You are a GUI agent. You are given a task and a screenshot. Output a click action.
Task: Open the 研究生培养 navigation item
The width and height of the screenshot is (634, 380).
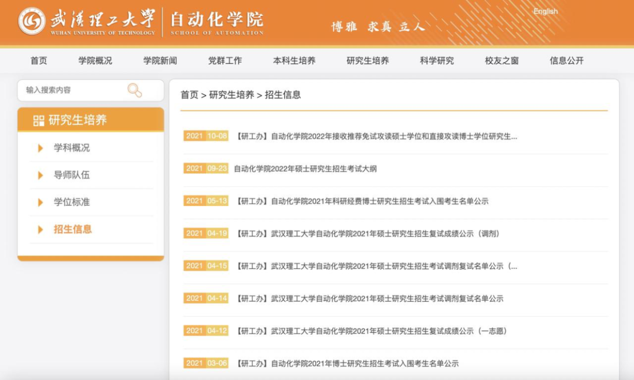pyautogui.click(x=367, y=60)
